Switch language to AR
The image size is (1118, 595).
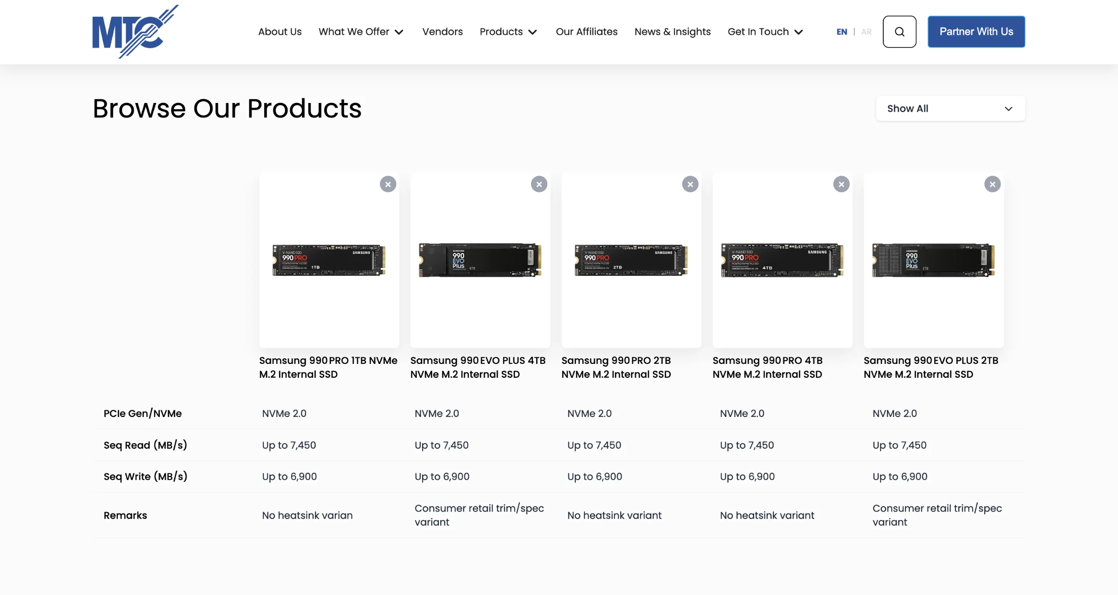(866, 32)
